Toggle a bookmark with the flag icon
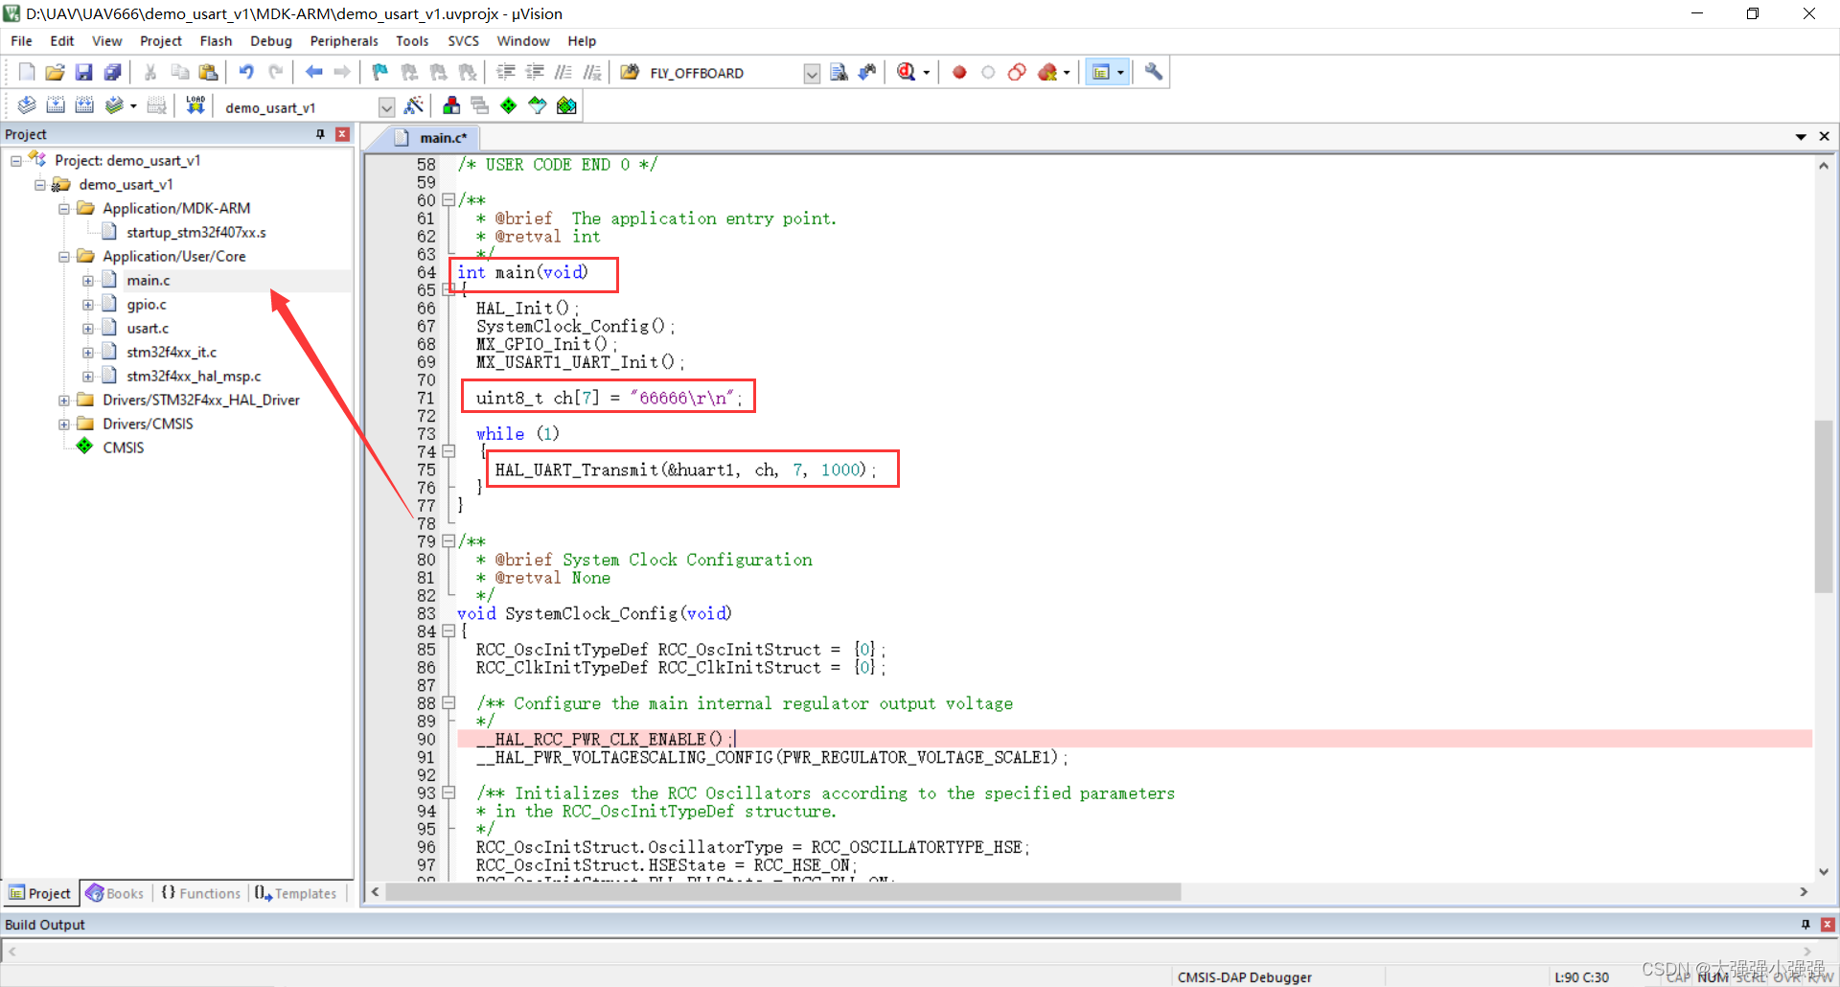Screen dimensions: 1840x987 pos(379,72)
